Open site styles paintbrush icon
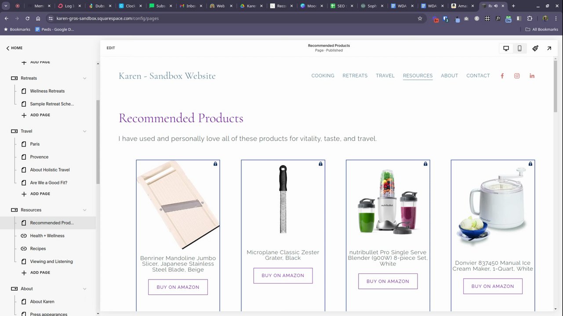The image size is (563, 316). click(535, 48)
